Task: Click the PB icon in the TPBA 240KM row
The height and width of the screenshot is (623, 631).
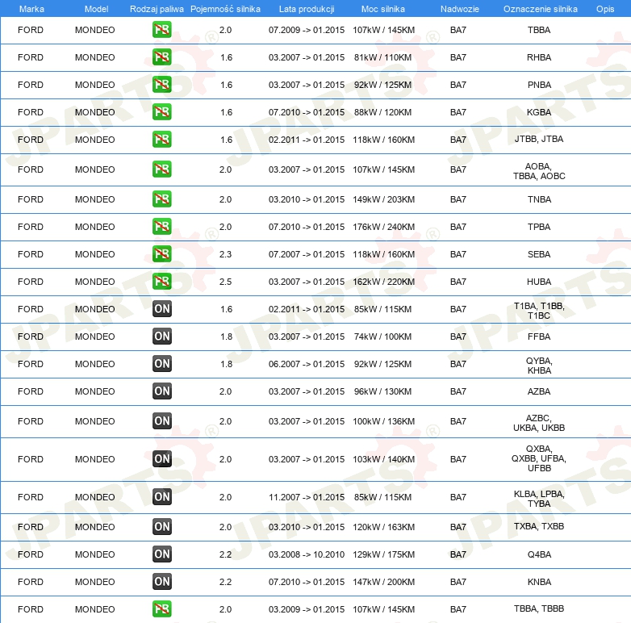Action: pos(162,227)
